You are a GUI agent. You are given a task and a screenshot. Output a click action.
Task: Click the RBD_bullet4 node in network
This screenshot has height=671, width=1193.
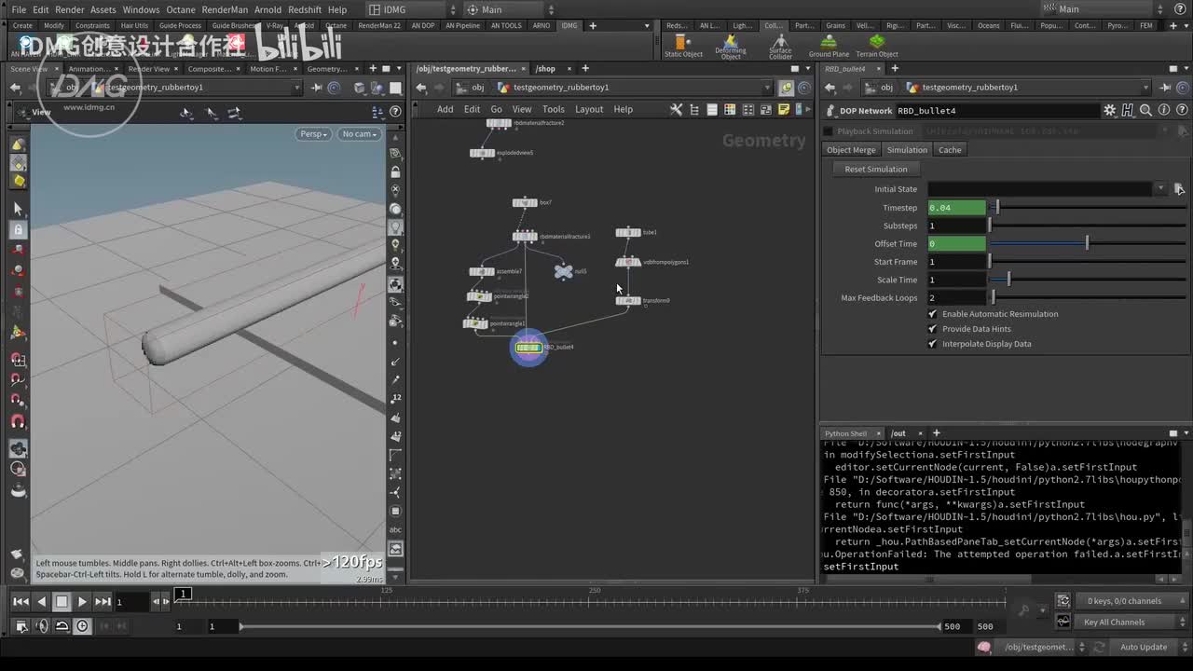[528, 348]
